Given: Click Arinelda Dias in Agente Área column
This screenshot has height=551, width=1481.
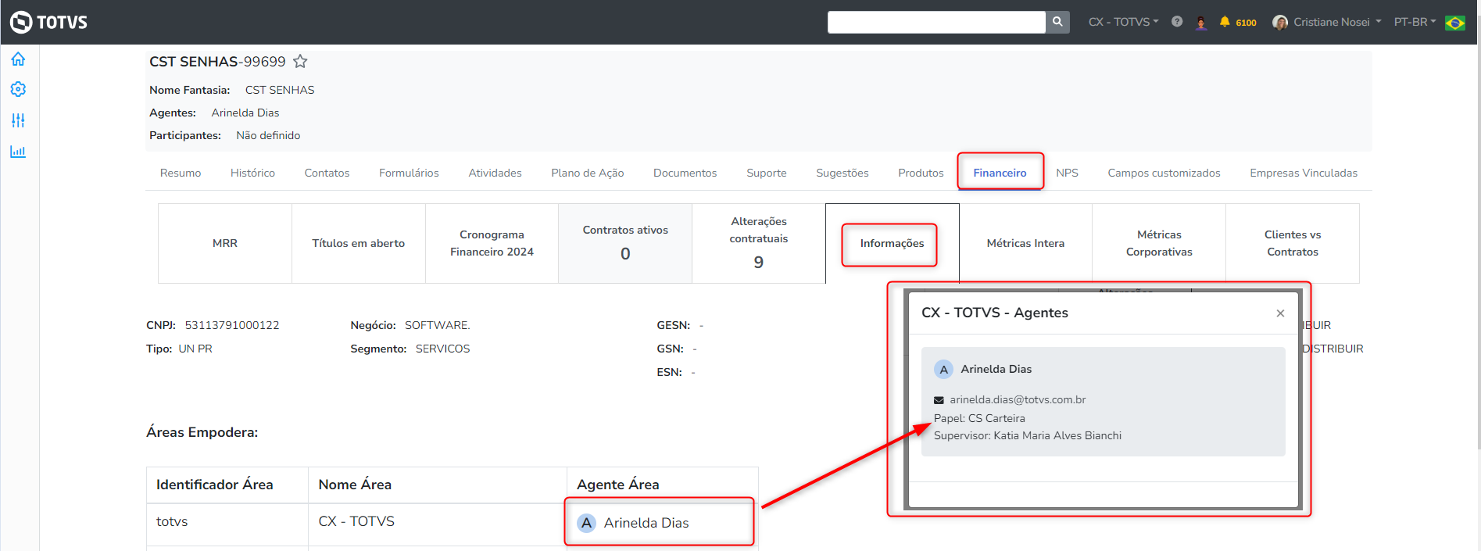Looking at the screenshot, I should tap(646, 523).
